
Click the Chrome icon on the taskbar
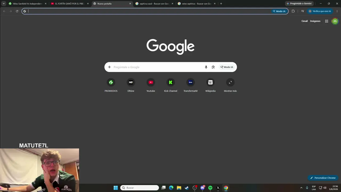[x=226, y=188]
